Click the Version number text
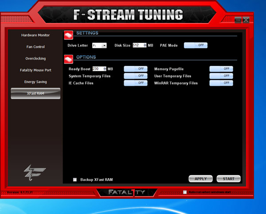 (x=20, y=192)
